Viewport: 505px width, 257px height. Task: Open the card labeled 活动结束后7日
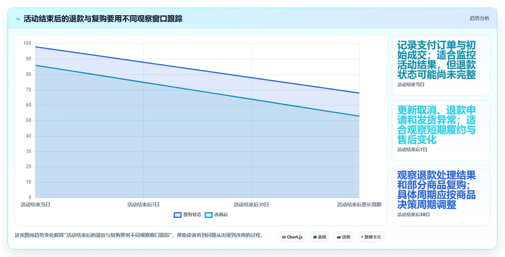[x=441, y=130]
